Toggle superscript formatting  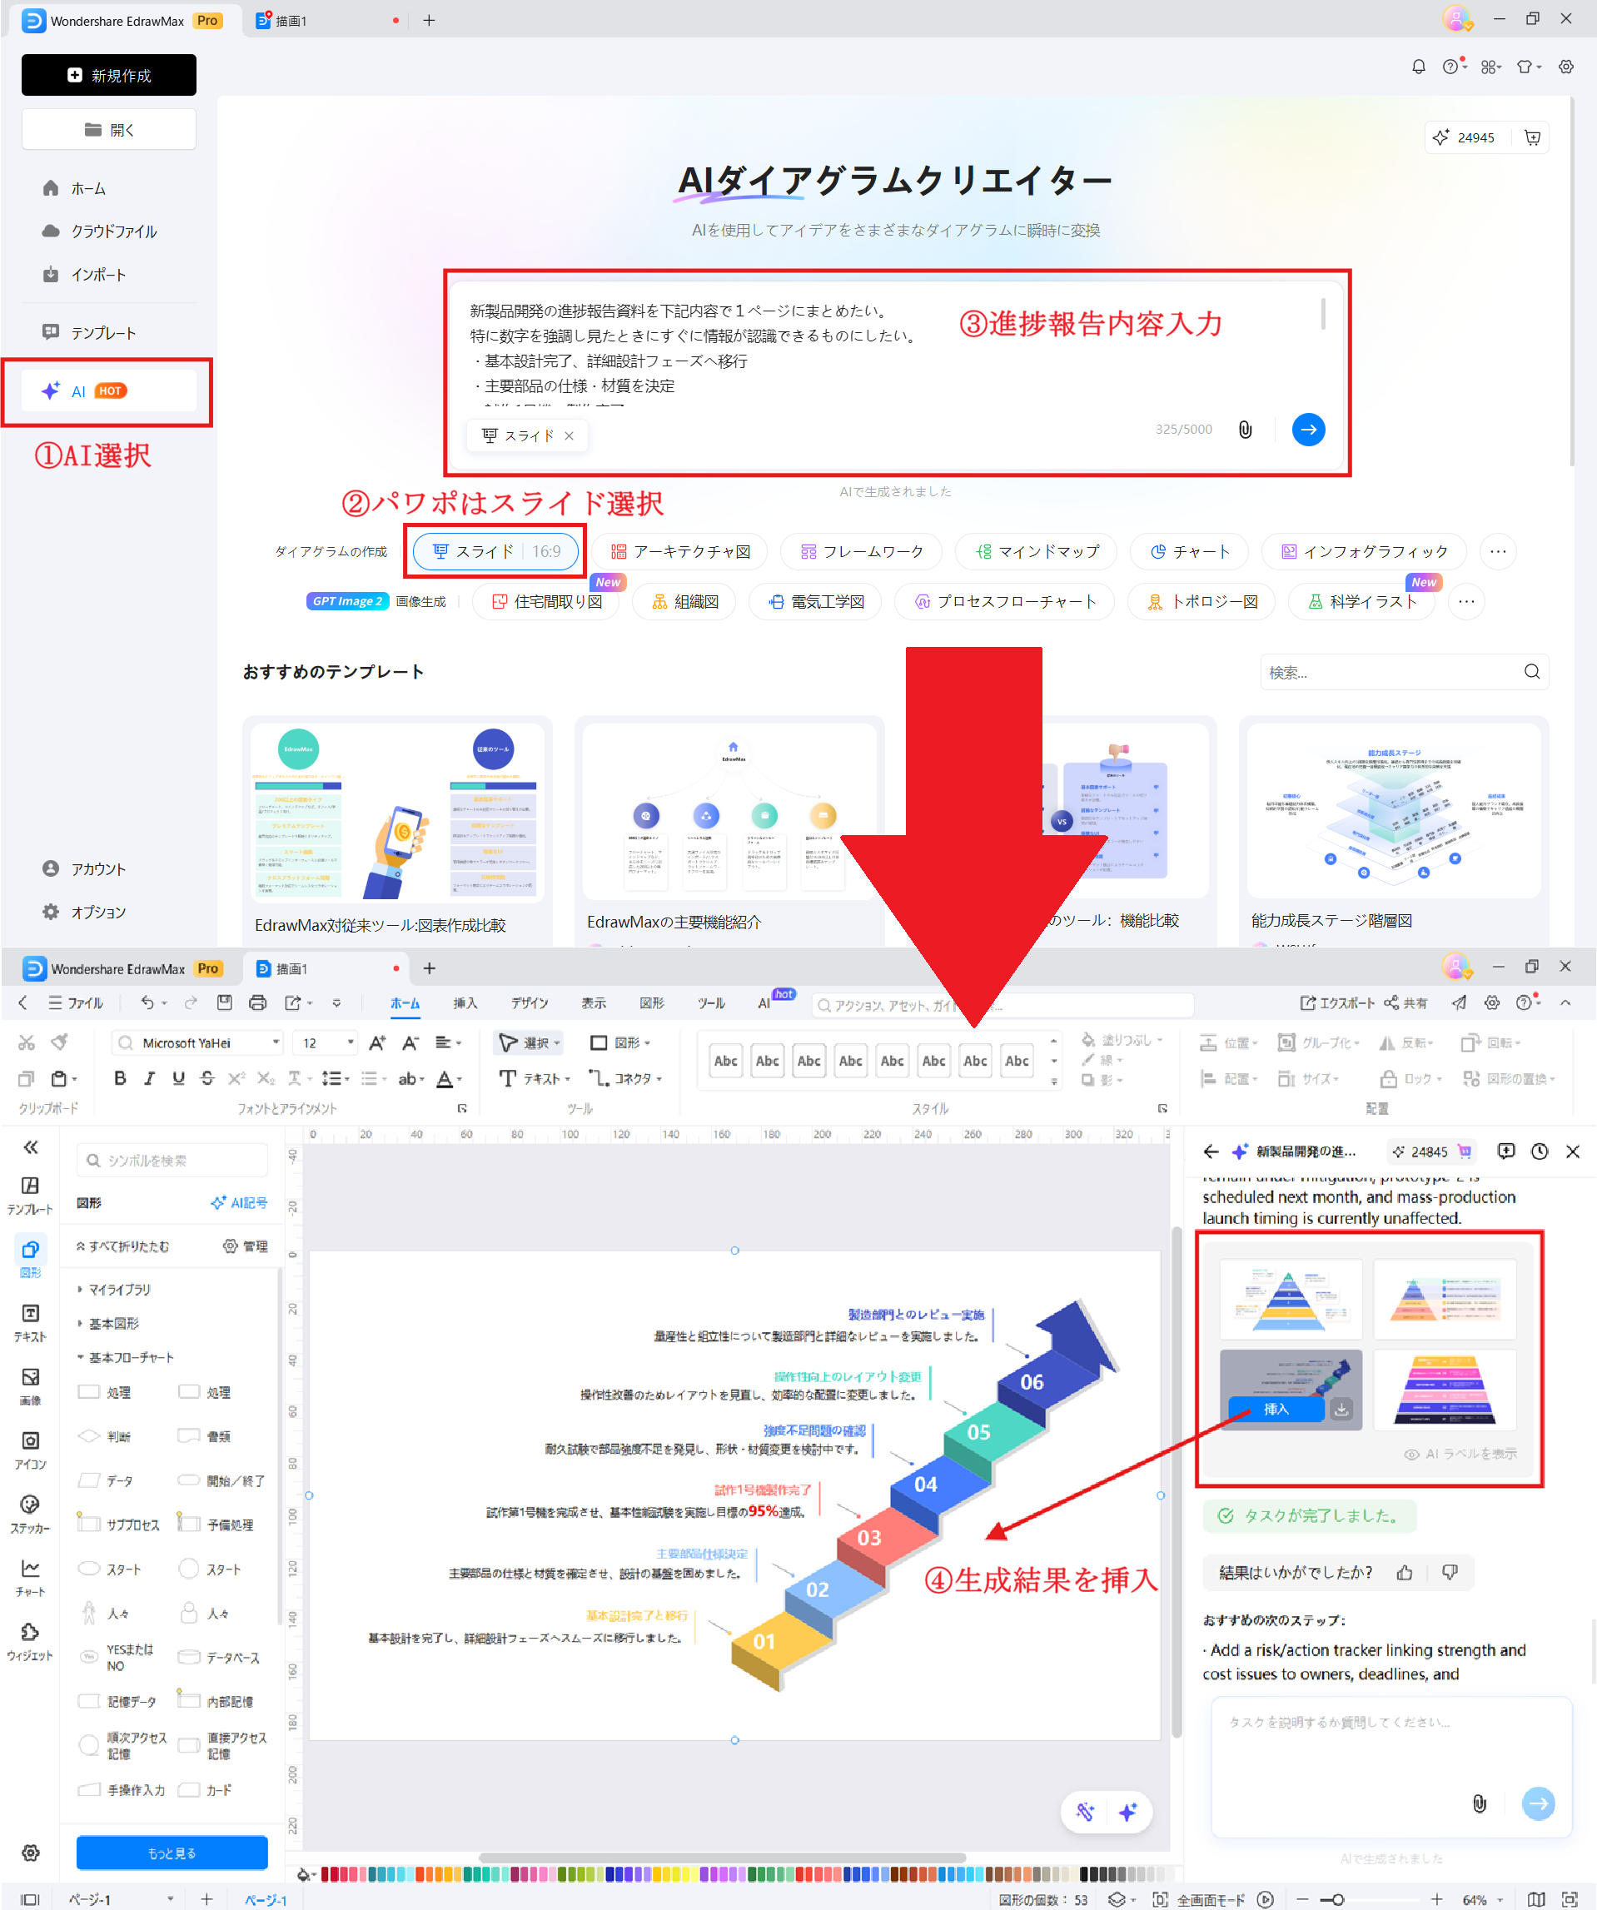point(236,1079)
